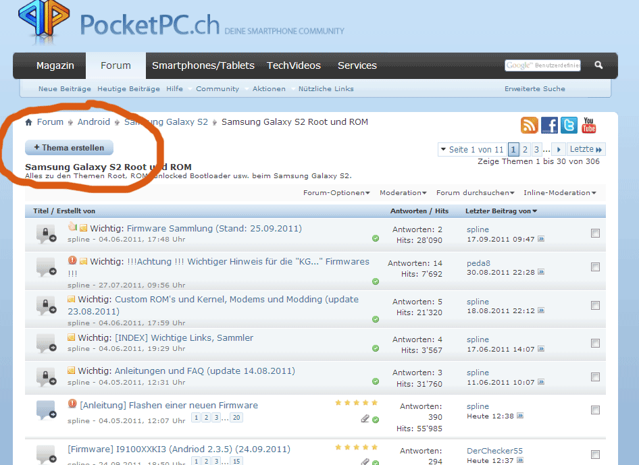Expand the Forum-Optionen dropdown
This screenshot has width=639, height=465.
coord(336,192)
